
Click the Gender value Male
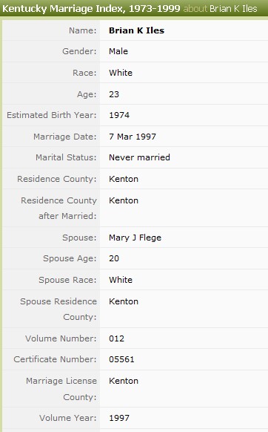118,51
